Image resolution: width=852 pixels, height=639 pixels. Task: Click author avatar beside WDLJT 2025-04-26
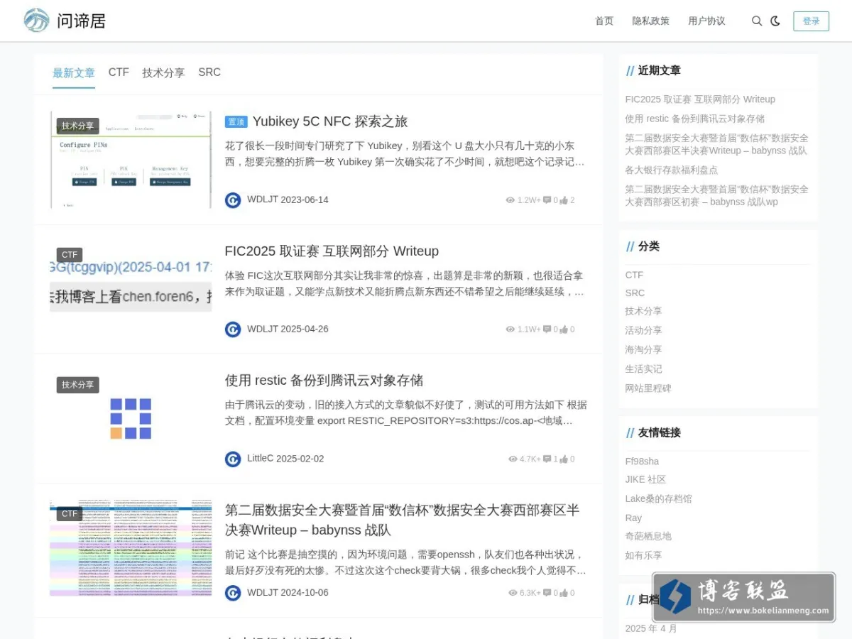tap(233, 329)
